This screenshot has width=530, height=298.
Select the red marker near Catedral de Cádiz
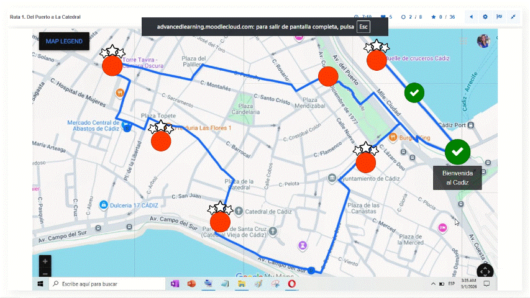[220, 222]
